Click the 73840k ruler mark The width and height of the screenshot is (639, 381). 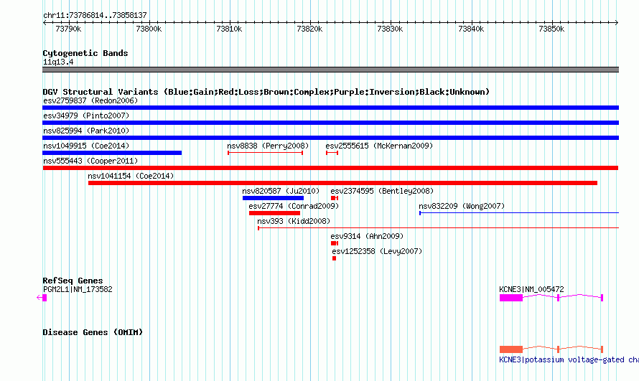tap(471, 29)
